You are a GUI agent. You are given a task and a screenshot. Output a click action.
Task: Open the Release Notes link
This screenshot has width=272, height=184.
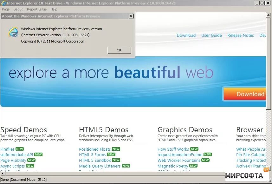pos(240,36)
